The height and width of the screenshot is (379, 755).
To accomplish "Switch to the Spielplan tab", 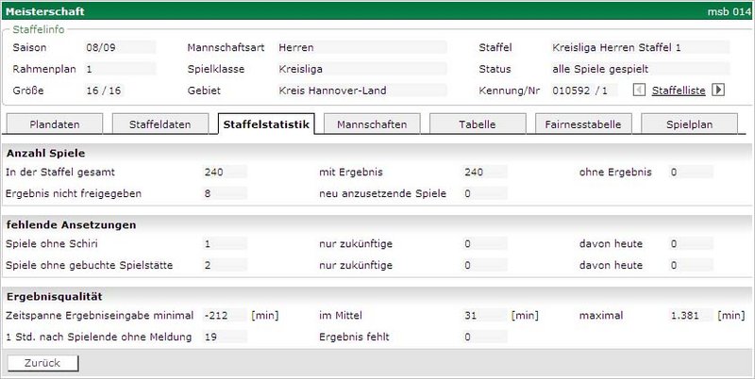I will pos(692,124).
